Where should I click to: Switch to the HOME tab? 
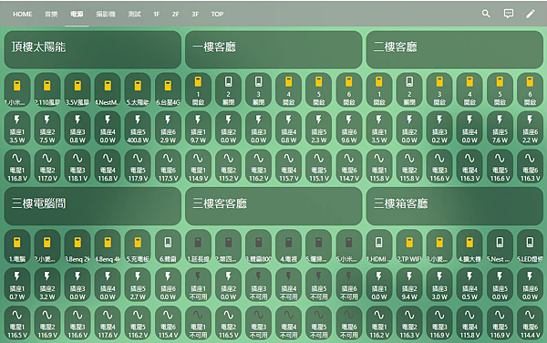coord(22,15)
